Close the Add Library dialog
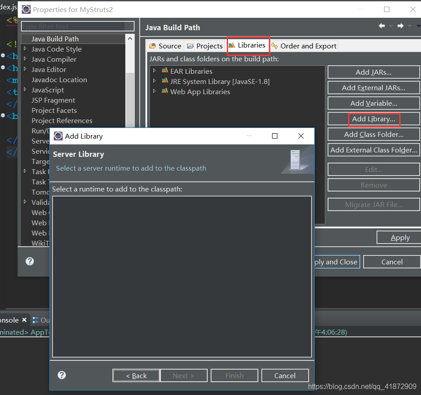Viewport: 421px width, 395px height. (301, 136)
